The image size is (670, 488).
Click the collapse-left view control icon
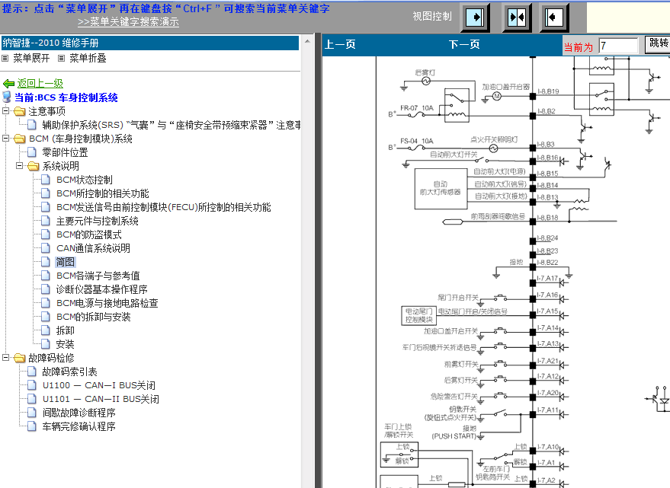point(554,17)
